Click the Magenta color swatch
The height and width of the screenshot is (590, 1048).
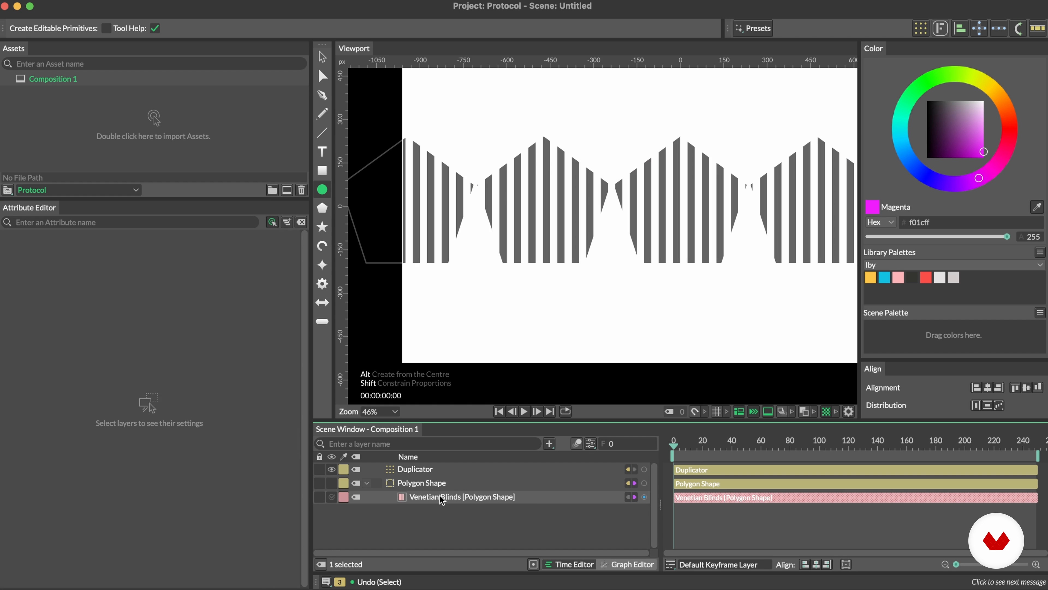point(872,207)
